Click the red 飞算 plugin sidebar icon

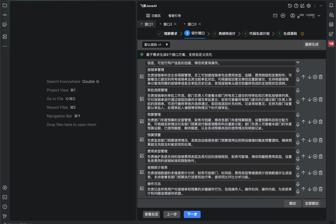[x=331, y=44]
